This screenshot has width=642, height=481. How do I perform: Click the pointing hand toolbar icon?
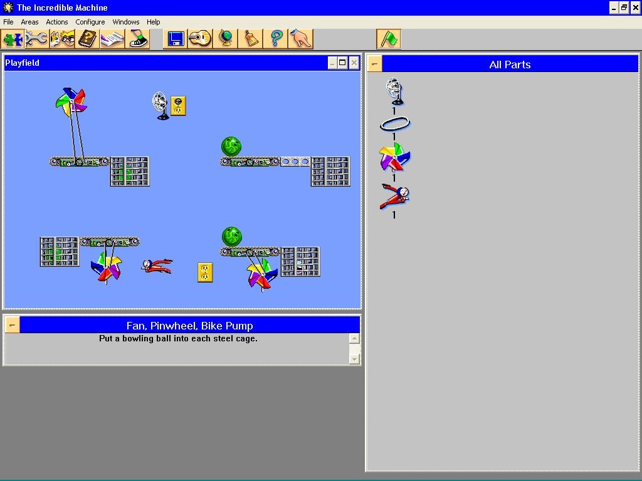click(300, 39)
